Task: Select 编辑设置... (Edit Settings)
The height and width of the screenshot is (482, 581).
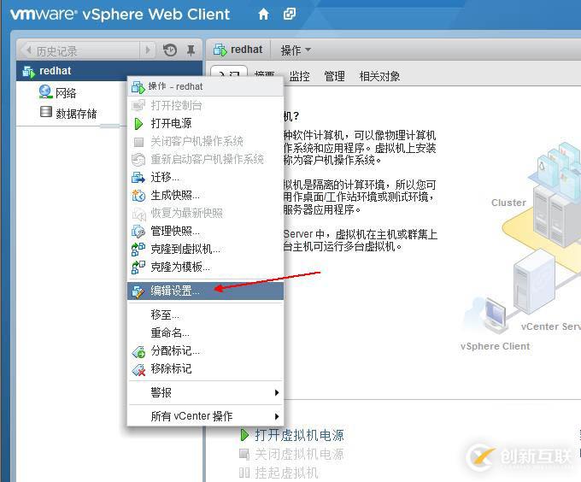Action: tap(206, 291)
